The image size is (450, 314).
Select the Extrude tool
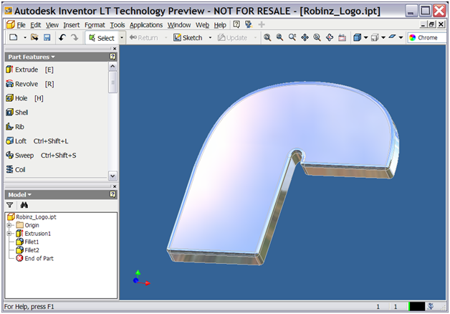[29, 70]
